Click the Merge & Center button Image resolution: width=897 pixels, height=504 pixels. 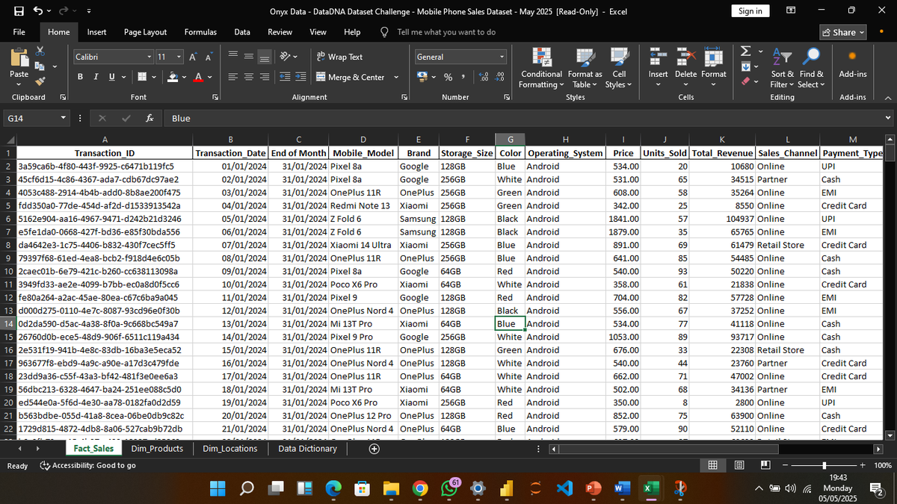pyautogui.click(x=351, y=77)
